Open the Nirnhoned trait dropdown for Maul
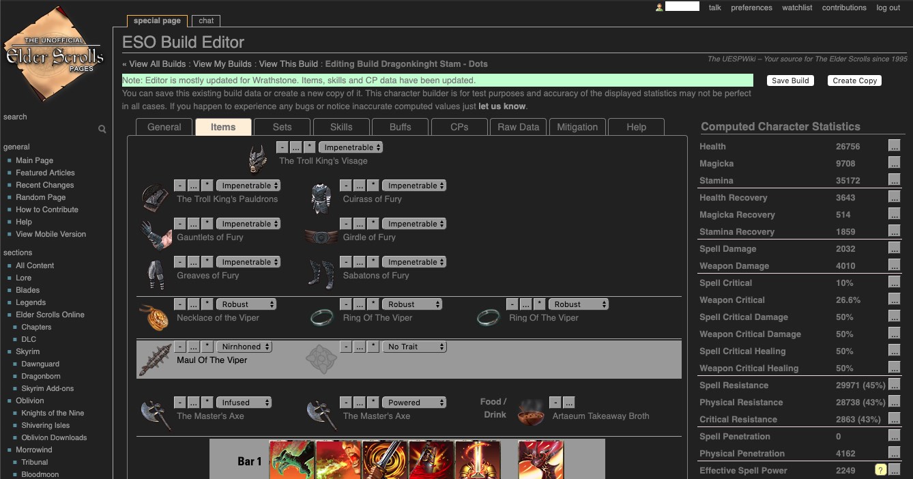The height and width of the screenshot is (479, 913). [244, 347]
